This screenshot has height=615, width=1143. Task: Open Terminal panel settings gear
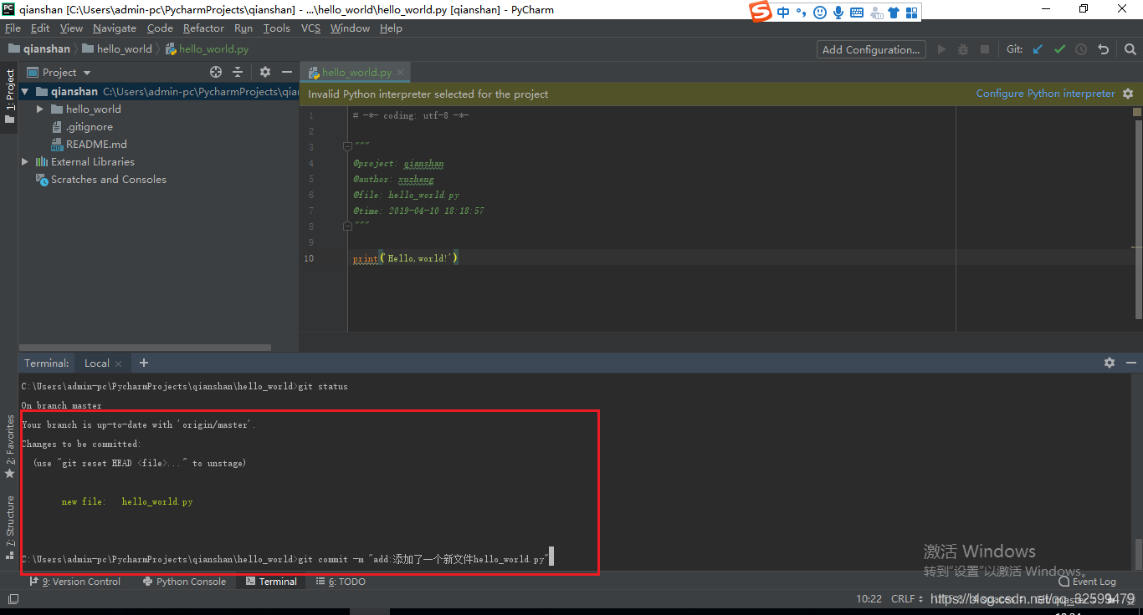[x=1110, y=363]
